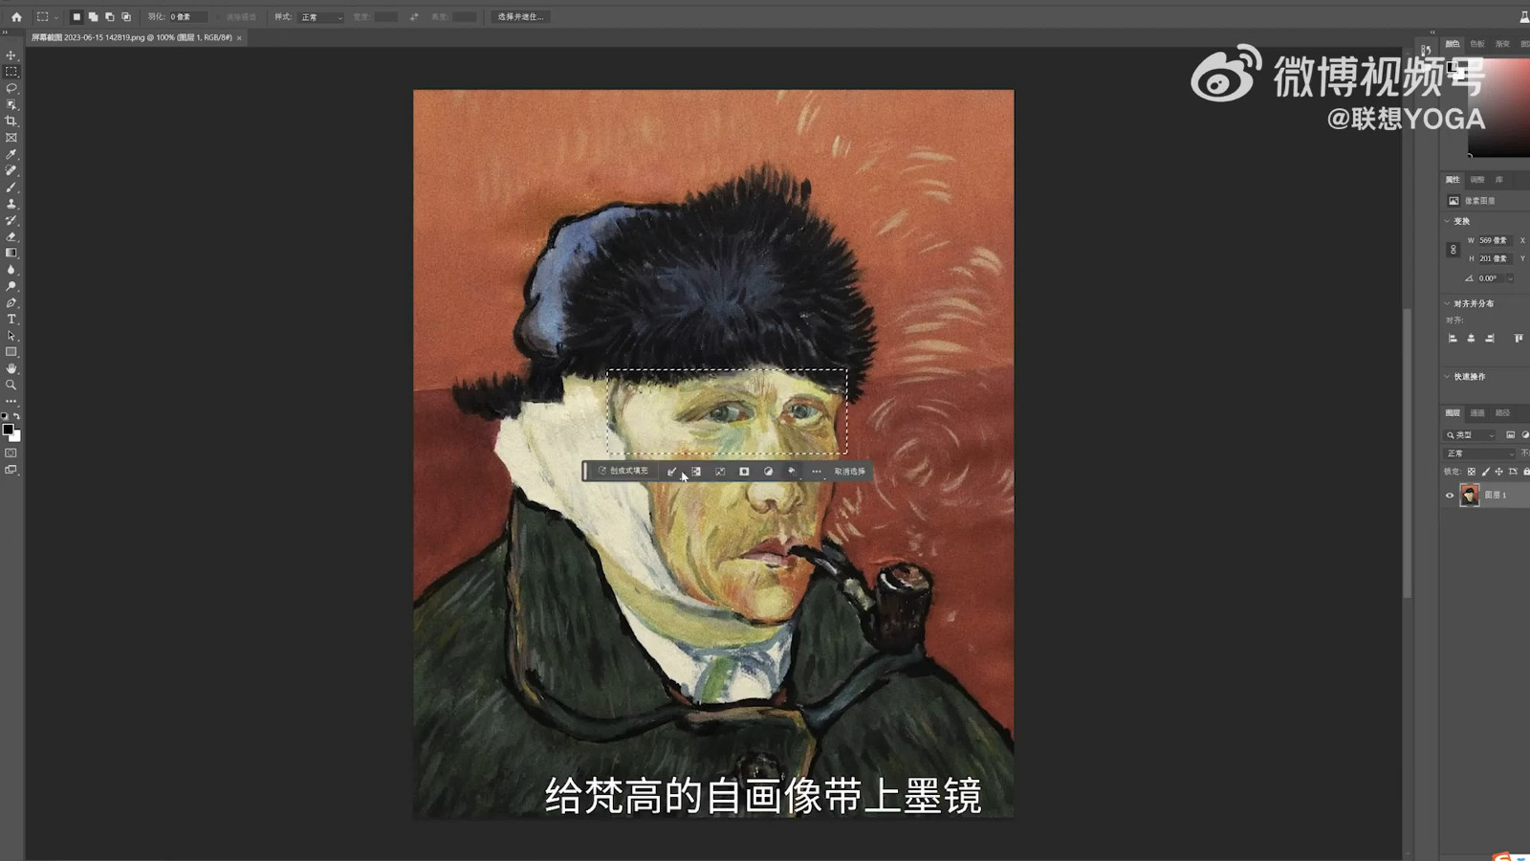The height and width of the screenshot is (861, 1530).
Task: Select the Object Selection tool
Action: click(11, 104)
